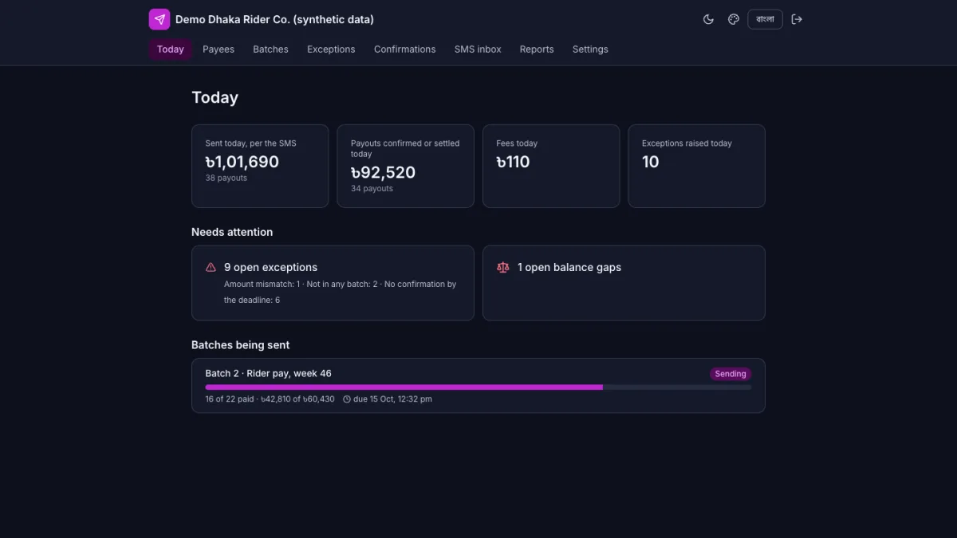This screenshot has width=957, height=538.
Task: Go to the SMS inbox tab
Action: [x=478, y=49]
